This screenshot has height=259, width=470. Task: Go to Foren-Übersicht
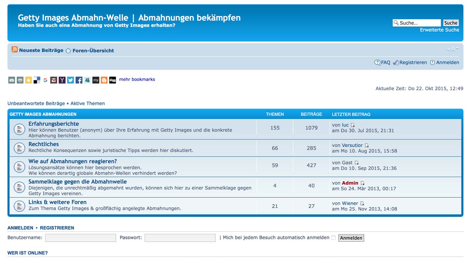click(93, 51)
